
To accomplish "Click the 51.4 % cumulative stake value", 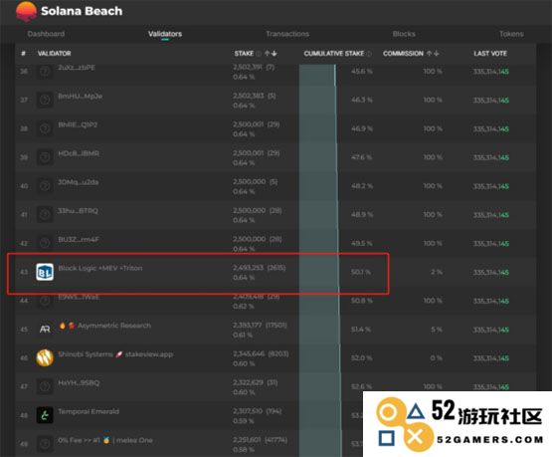I will [x=361, y=330].
